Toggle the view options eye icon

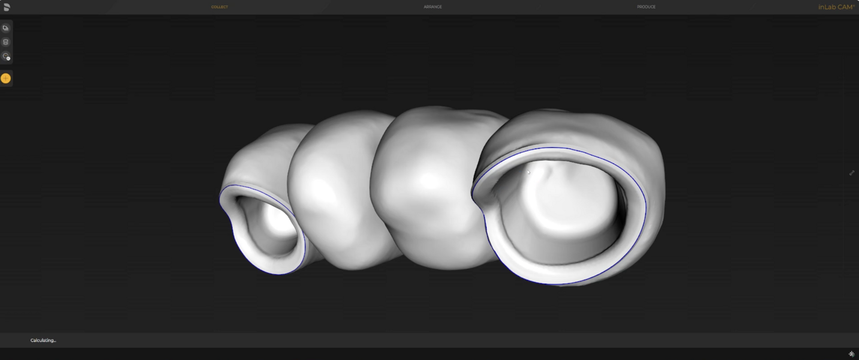[x=6, y=56]
